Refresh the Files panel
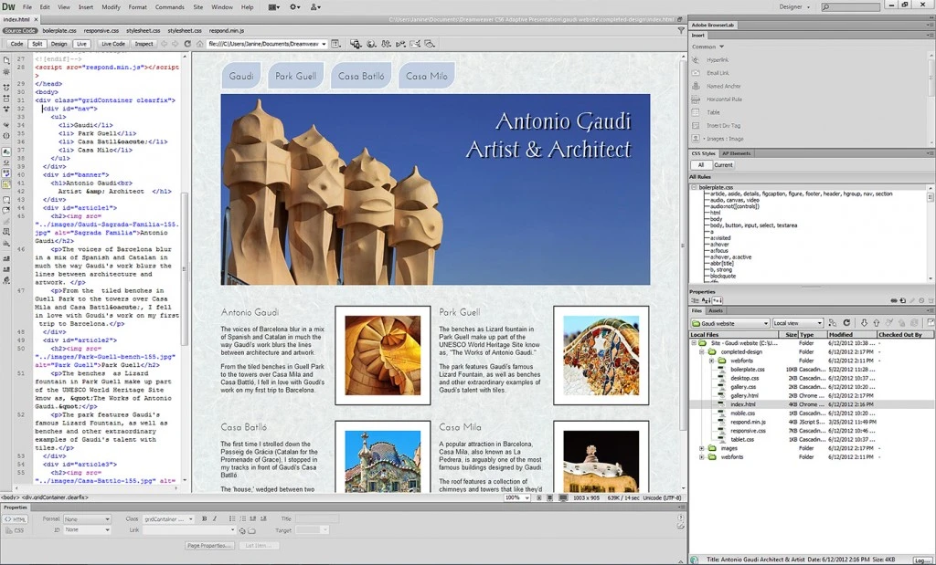The height and width of the screenshot is (565, 936). [x=847, y=322]
